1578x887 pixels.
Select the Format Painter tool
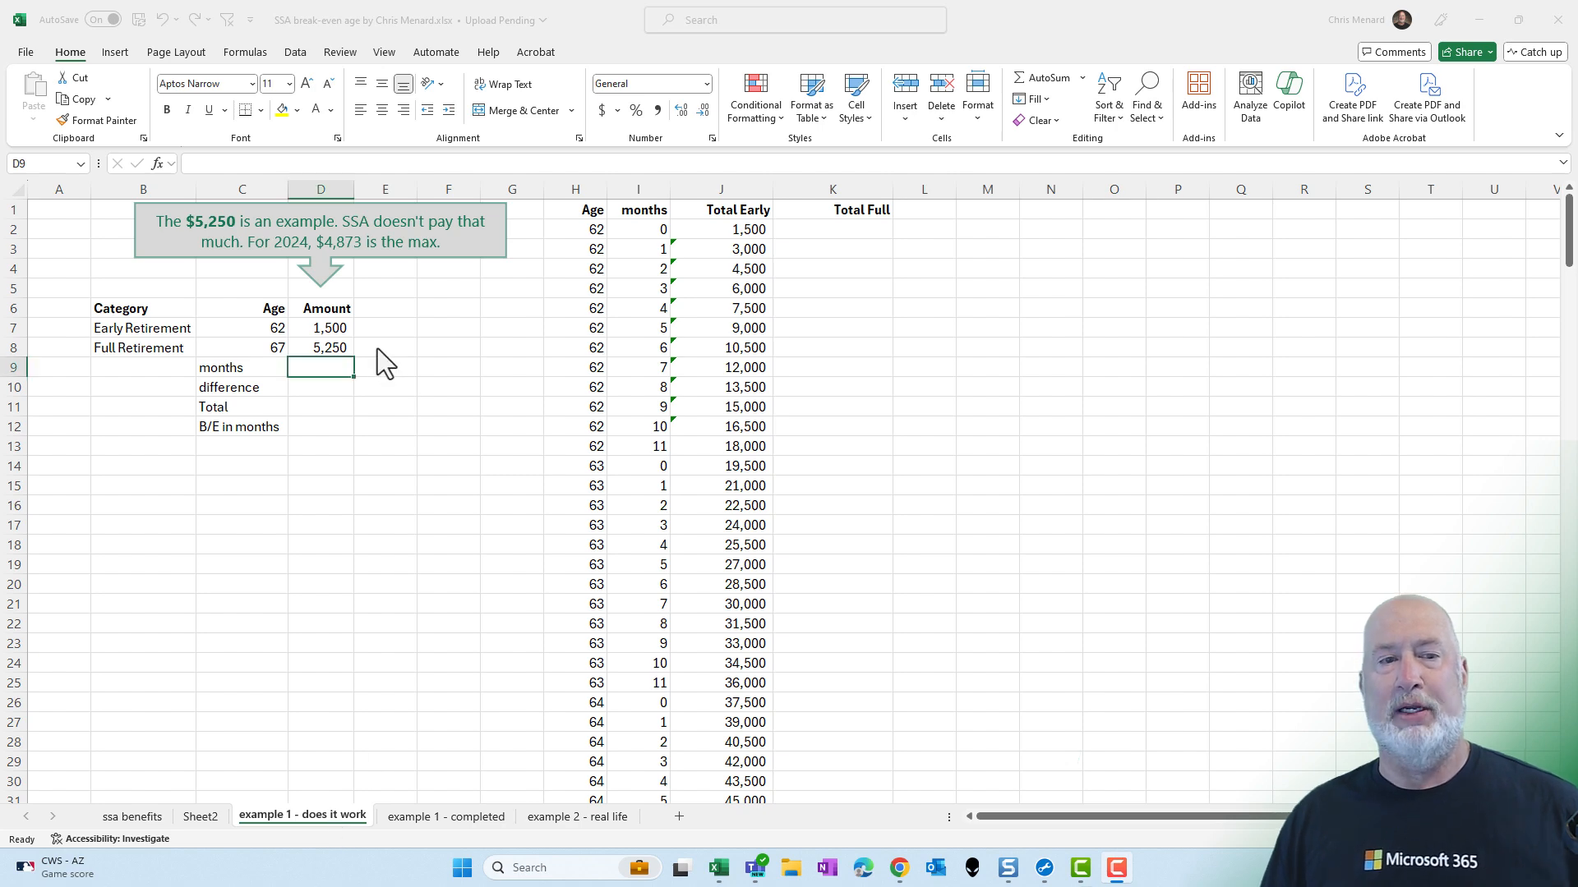tap(96, 120)
